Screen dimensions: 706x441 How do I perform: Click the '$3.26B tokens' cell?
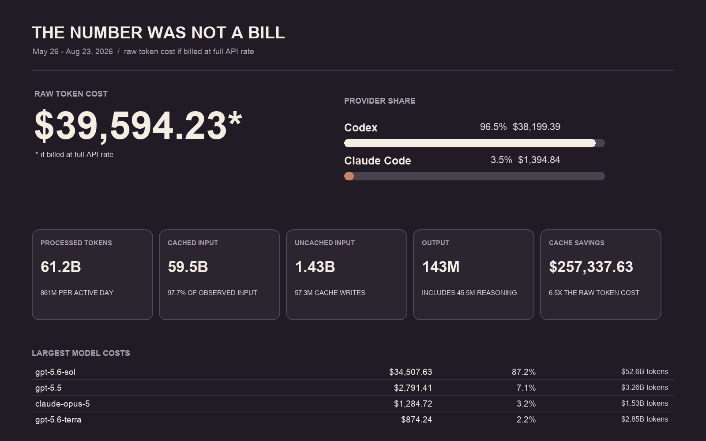[645, 388]
